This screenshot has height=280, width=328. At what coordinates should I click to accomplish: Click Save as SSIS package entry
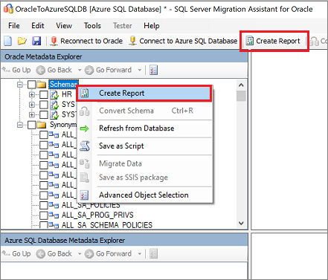click(x=145, y=178)
